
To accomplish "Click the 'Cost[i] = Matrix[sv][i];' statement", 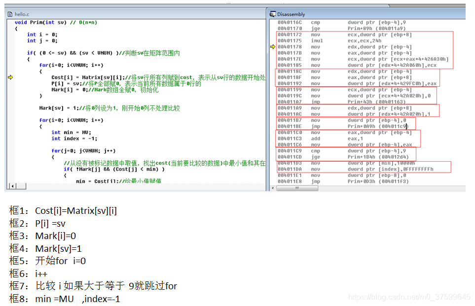I will (88, 77).
